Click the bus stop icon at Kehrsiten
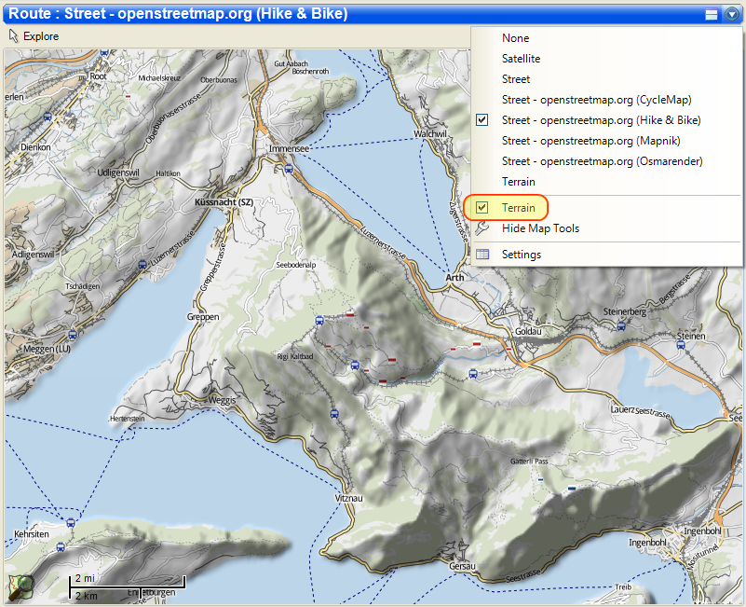This screenshot has height=607, width=746. [x=71, y=523]
